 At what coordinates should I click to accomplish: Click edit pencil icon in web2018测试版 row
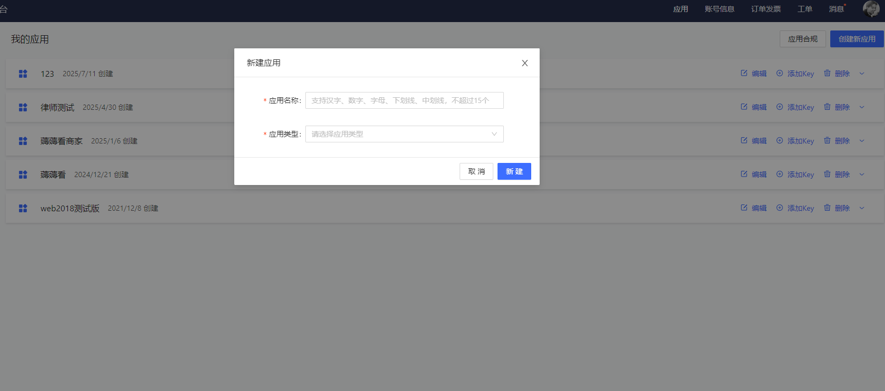(x=744, y=208)
